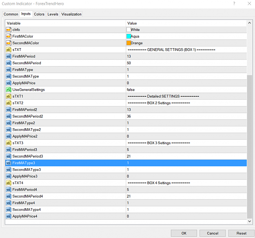Click the vertical scrollbar thumb
This screenshot has height=238, width=255.
(249, 147)
